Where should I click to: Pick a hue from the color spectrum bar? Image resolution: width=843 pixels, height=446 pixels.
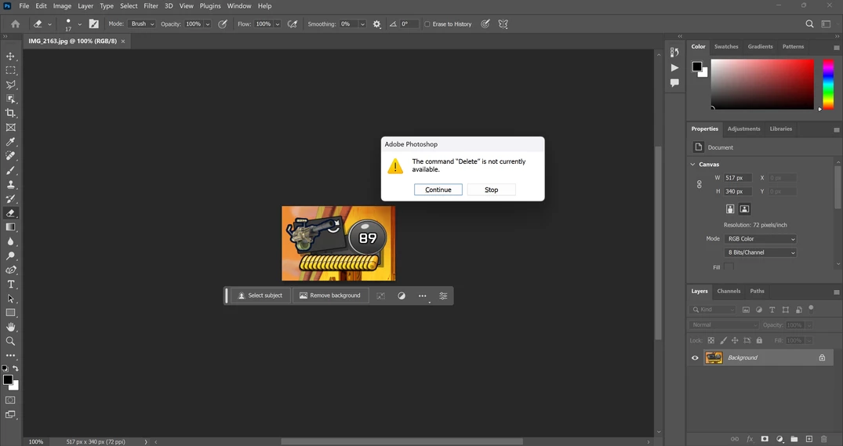[x=828, y=82]
